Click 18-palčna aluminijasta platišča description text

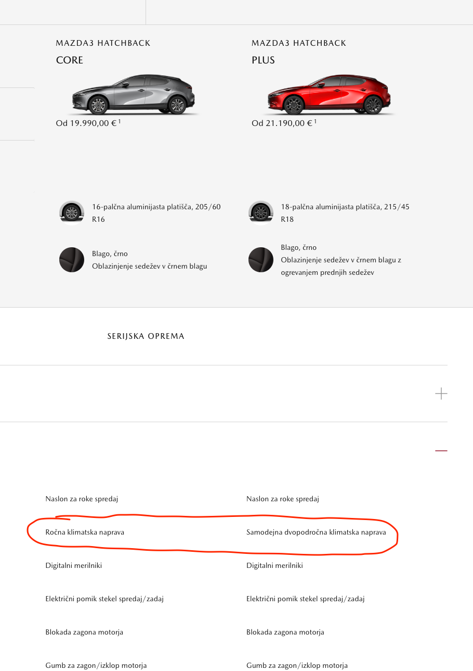click(345, 213)
